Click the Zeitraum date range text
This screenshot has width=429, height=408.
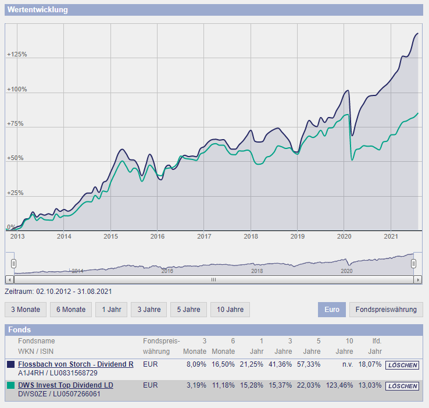(x=58, y=291)
